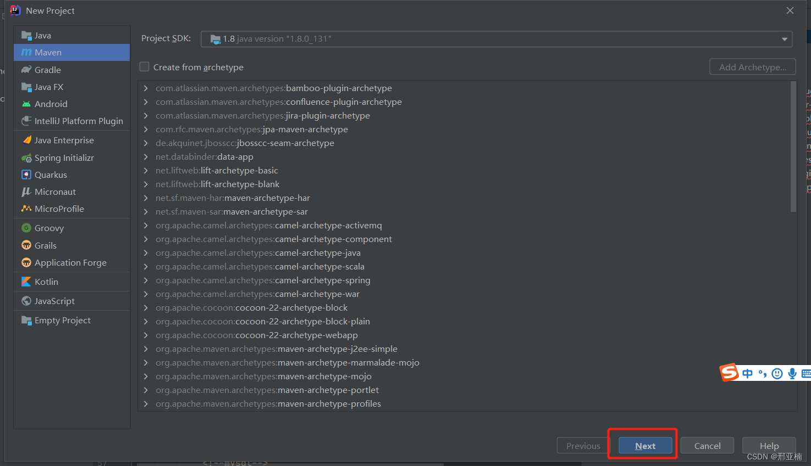Expand camel-archetype-activemq entry

click(146, 226)
